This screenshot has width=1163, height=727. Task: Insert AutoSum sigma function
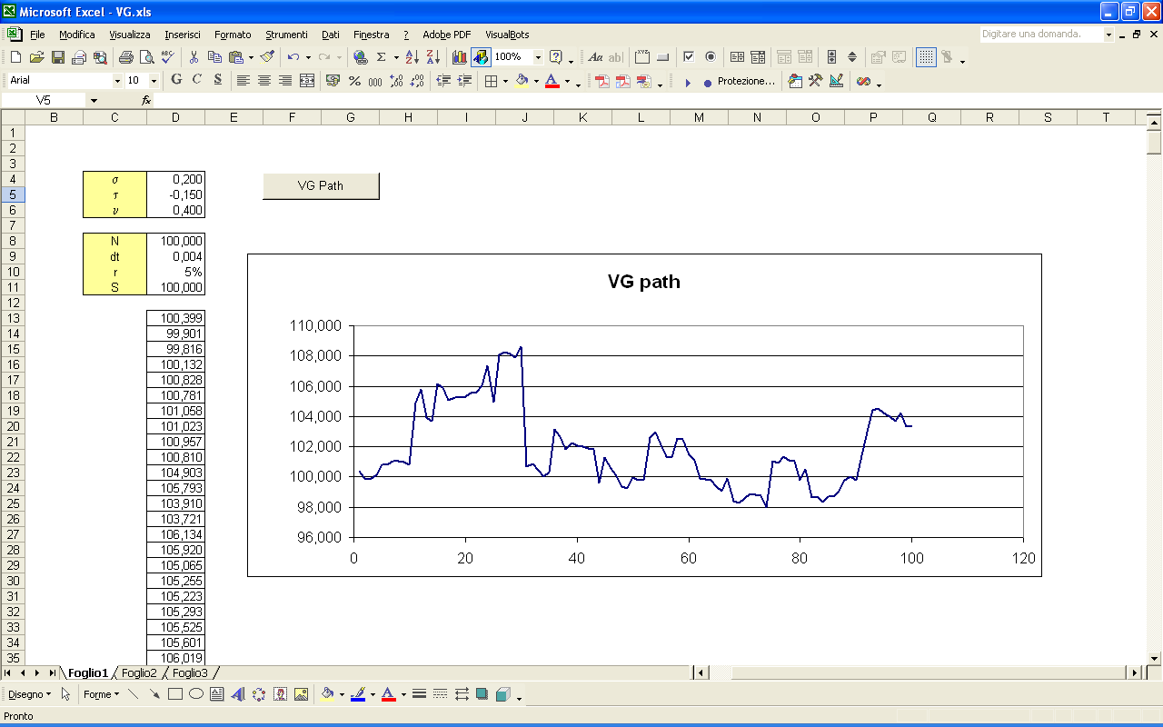381,57
